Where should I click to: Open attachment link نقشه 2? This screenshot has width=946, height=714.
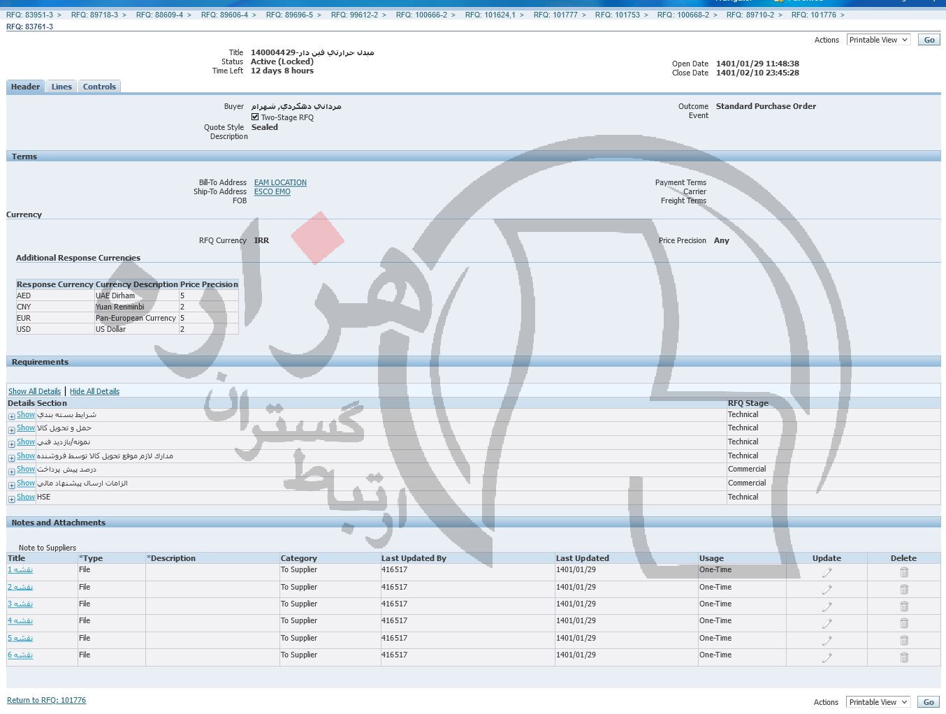pos(20,587)
